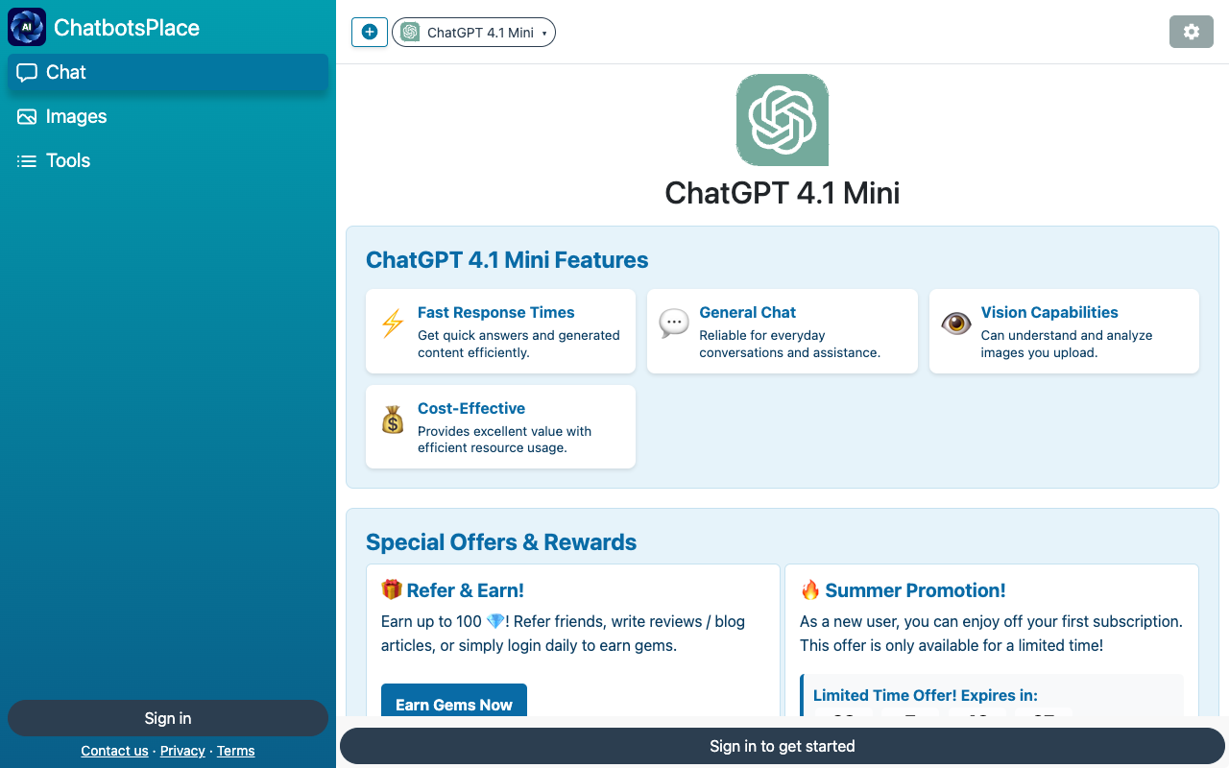1229x768 pixels.
Task: Click the Vision Capabilities card title
Action: (x=1049, y=312)
